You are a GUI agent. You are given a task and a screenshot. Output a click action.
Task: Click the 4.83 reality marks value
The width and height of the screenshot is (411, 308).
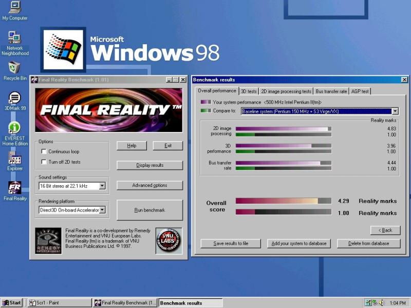coord(391,129)
